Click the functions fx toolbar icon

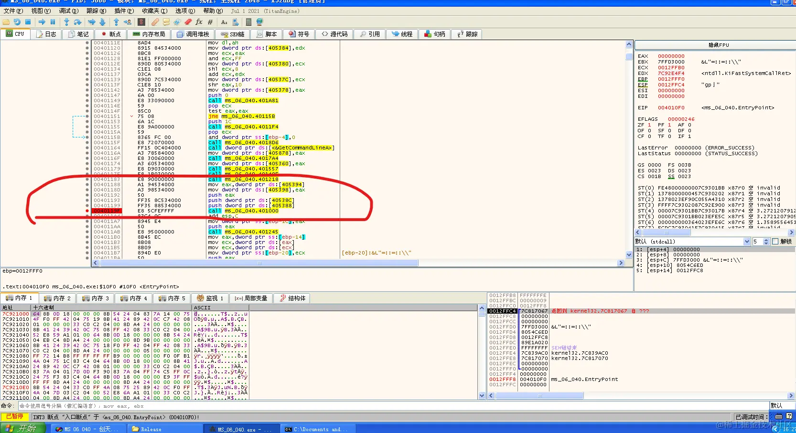pos(199,22)
